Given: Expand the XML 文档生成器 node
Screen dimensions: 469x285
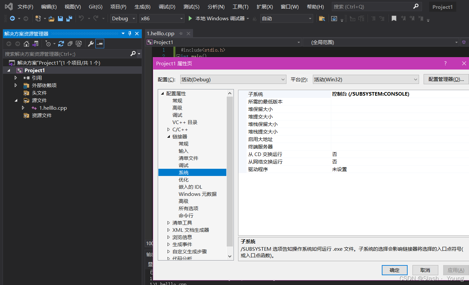Looking at the screenshot, I should click(x=169, y=230).
